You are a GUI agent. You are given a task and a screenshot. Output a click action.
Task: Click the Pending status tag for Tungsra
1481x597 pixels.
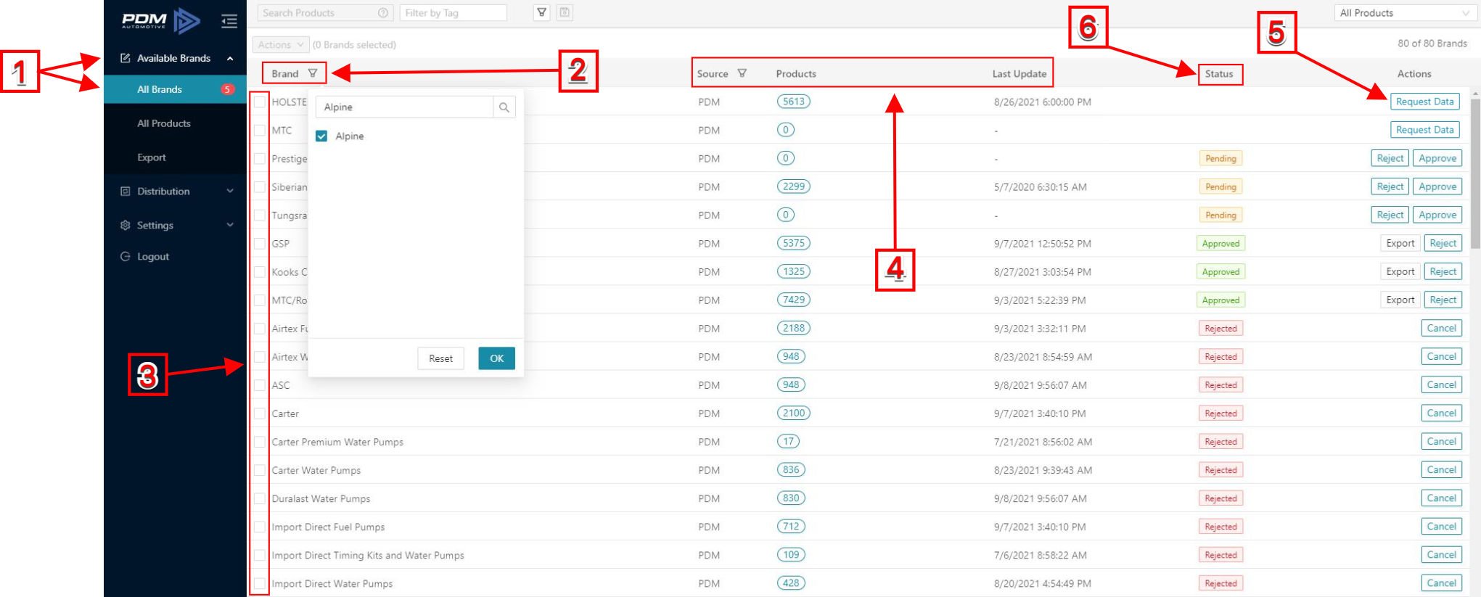tap(1221, 215)
